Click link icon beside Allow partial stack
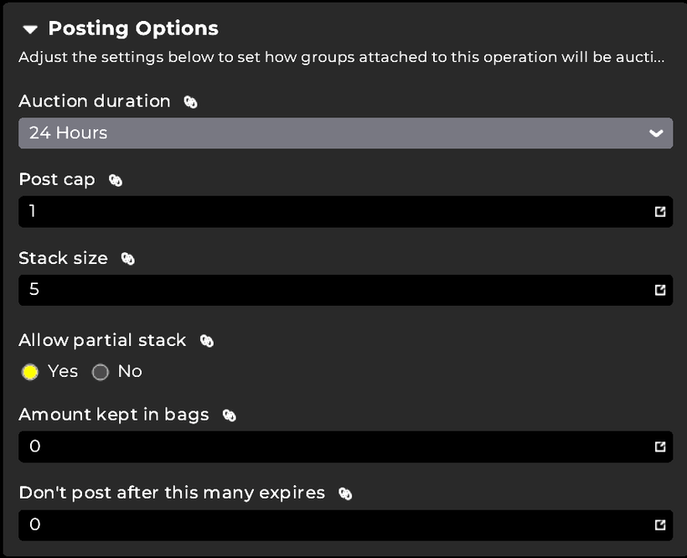This screenshot has height=558, width=687. [x=206, y=340]
